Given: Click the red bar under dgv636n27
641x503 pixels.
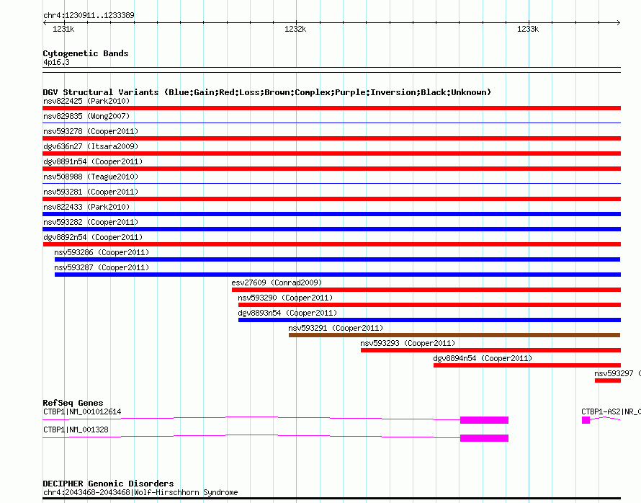Looking at the screenshot, I should 331,153.
